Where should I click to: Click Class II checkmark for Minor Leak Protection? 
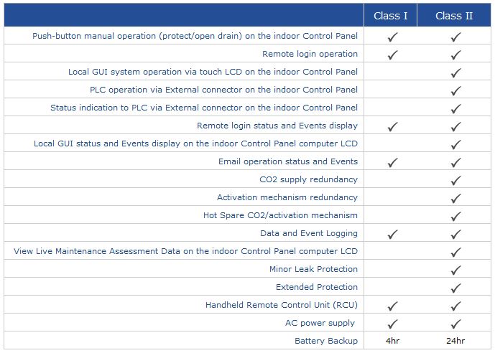(x=455, y=270)
